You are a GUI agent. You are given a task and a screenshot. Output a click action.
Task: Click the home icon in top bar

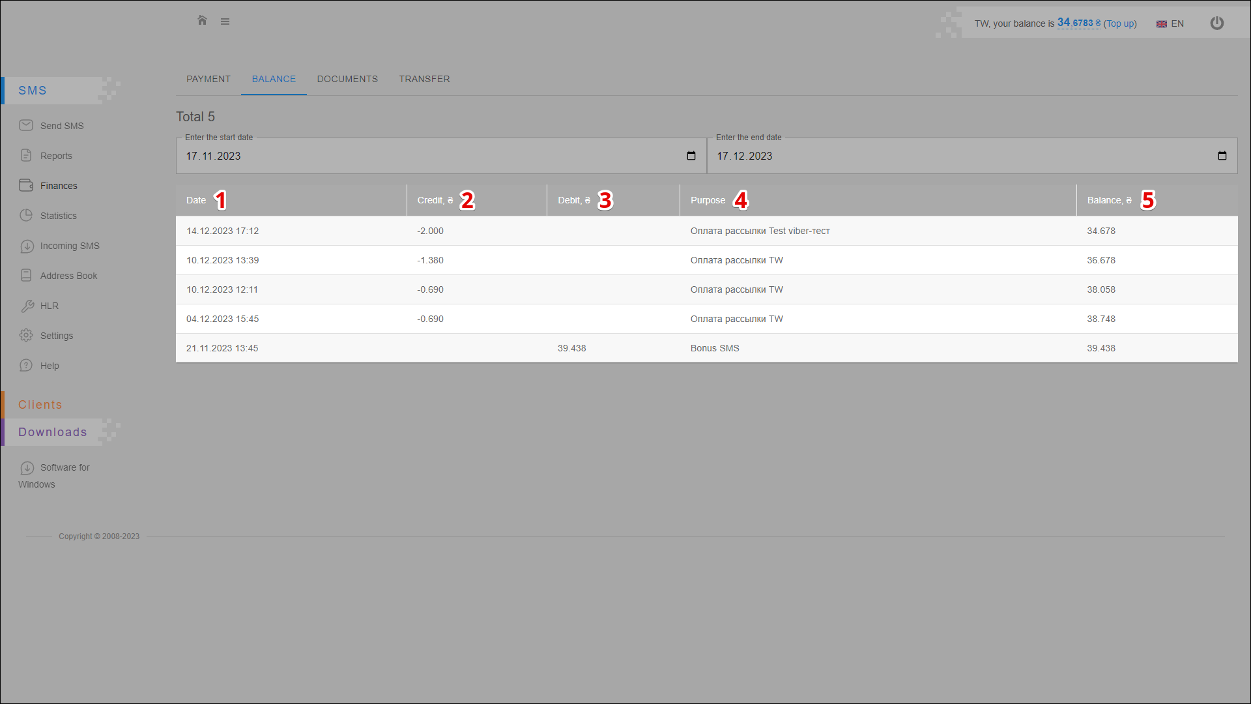[x=202, y=21]
